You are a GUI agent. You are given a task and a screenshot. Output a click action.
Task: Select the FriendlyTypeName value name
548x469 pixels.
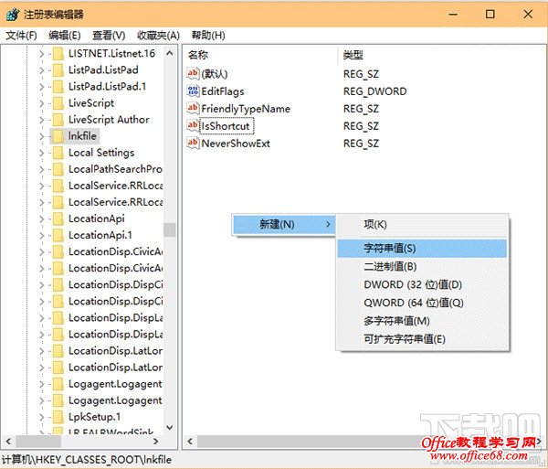[246, 109]
